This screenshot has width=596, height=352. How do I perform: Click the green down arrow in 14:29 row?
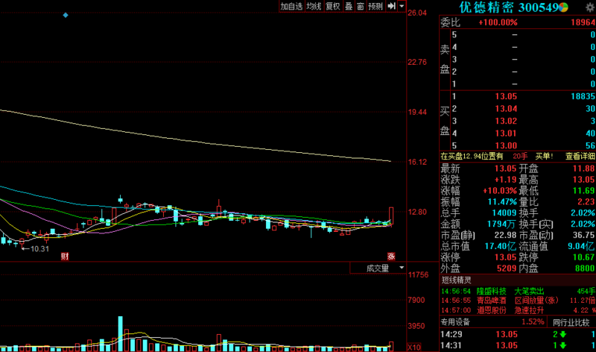pyautogui.click(x=563, y=335)
